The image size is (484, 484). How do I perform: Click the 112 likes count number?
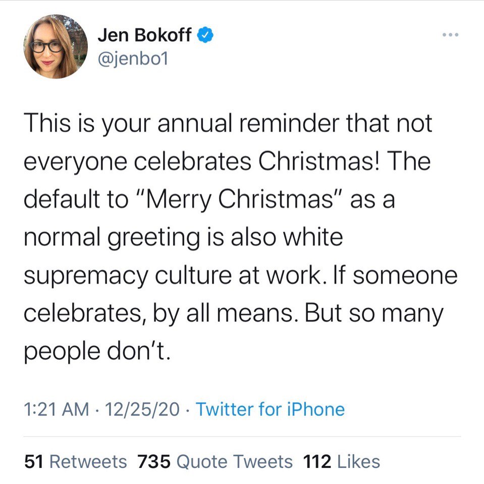click(317, 461)
